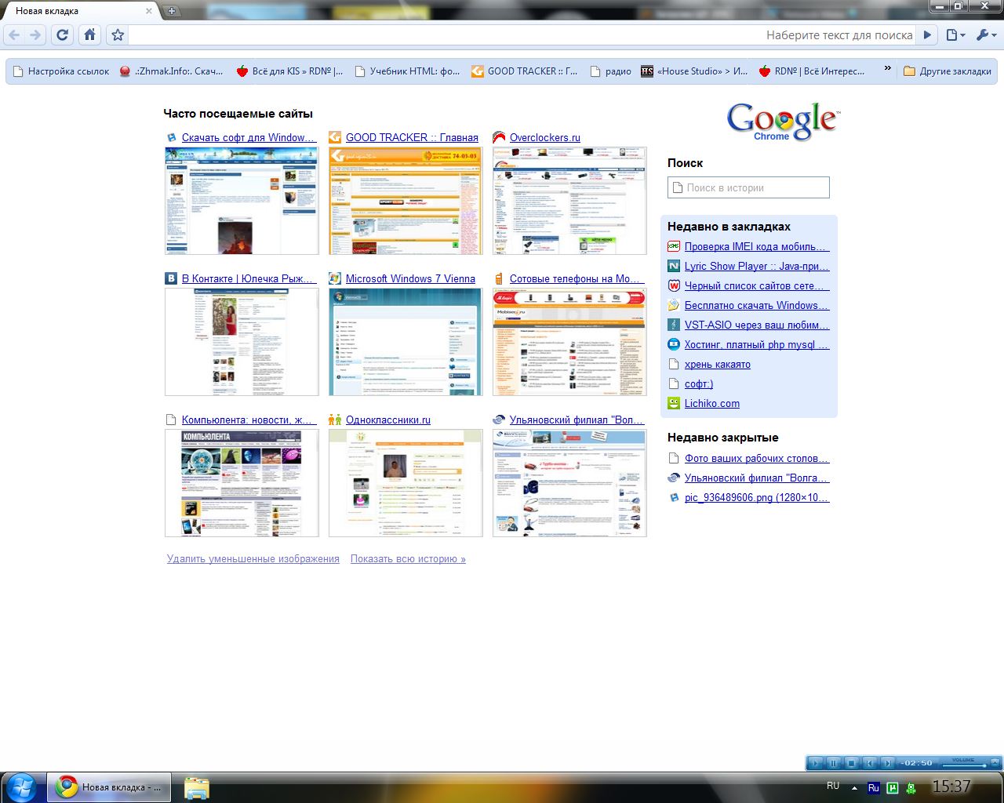Viewport: 1004px width, 803px height.
Task: Open Скачать софт для Windows link
Action: coord(249,137)
